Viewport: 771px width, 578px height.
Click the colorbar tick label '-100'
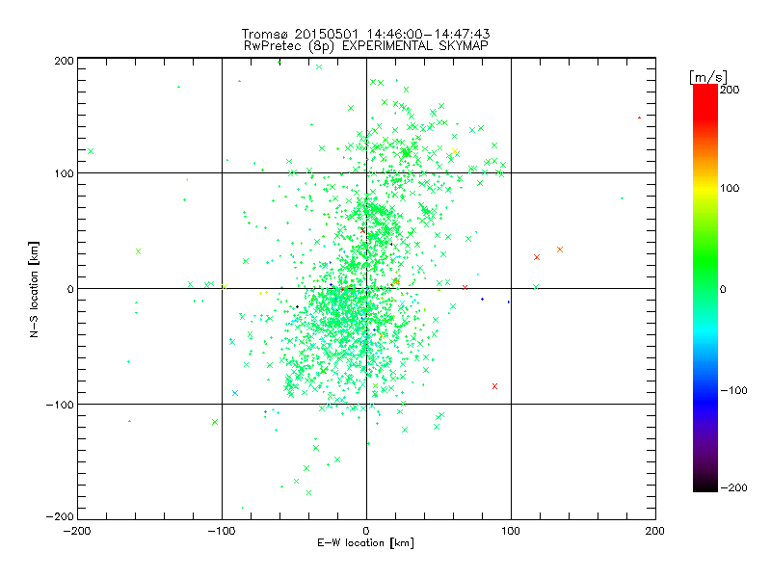[733, 390]
